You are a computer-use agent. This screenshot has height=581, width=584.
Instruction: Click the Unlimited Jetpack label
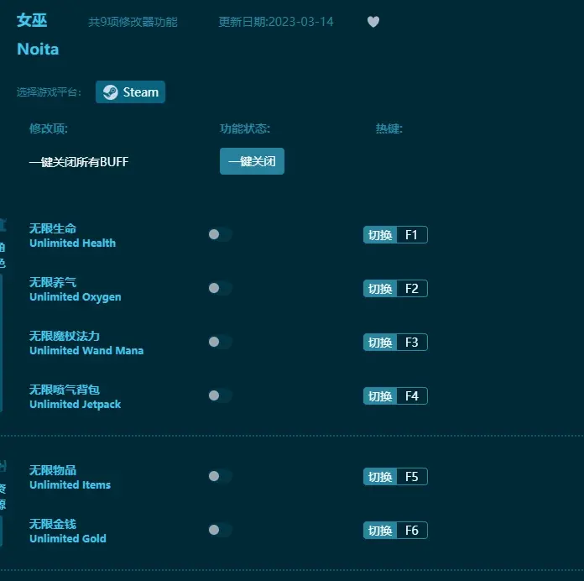(x=76, y=405)
